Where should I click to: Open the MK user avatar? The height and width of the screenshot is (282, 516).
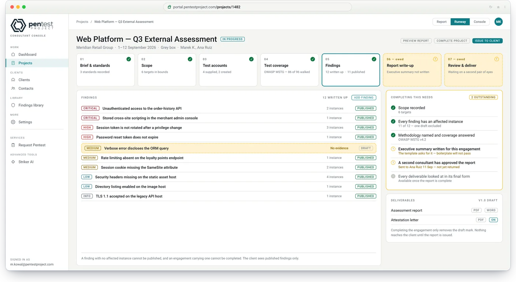click(498, 22)
